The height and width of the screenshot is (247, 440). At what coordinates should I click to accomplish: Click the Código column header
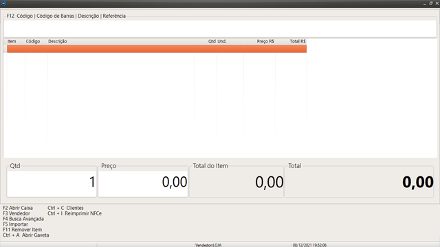(33, 41)
